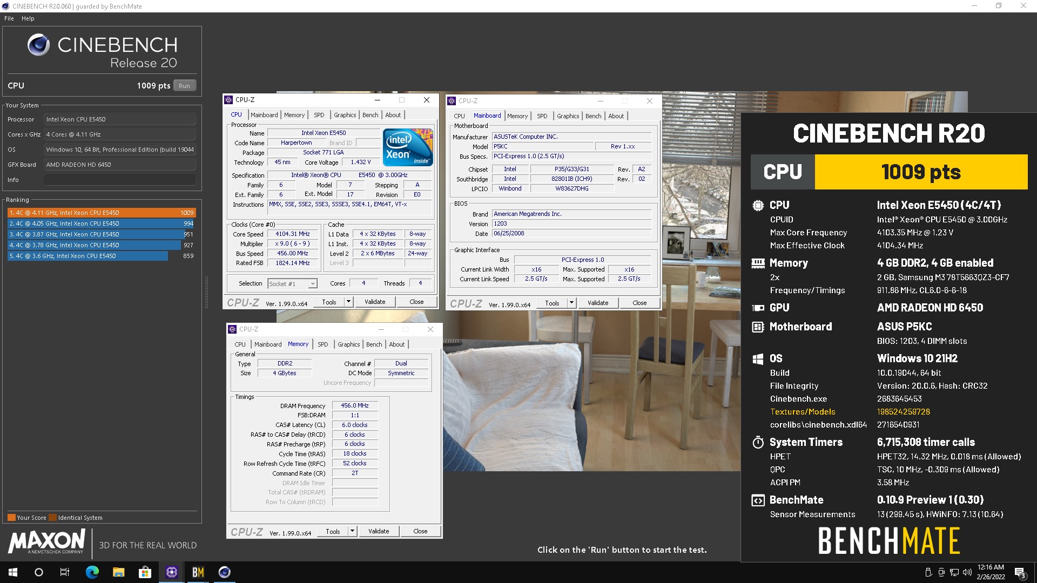
Task: Click Validate in Mainboard CPU-Z window
Action: point(598,303)
